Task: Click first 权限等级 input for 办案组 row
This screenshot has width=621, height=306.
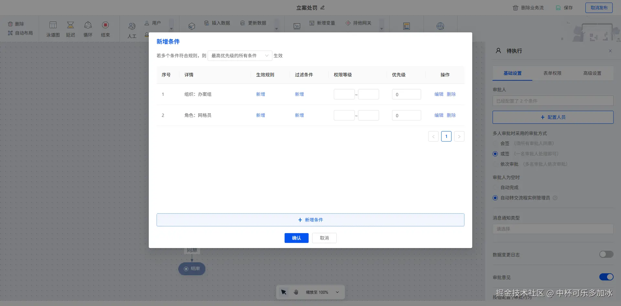Action: pos(344,94)
